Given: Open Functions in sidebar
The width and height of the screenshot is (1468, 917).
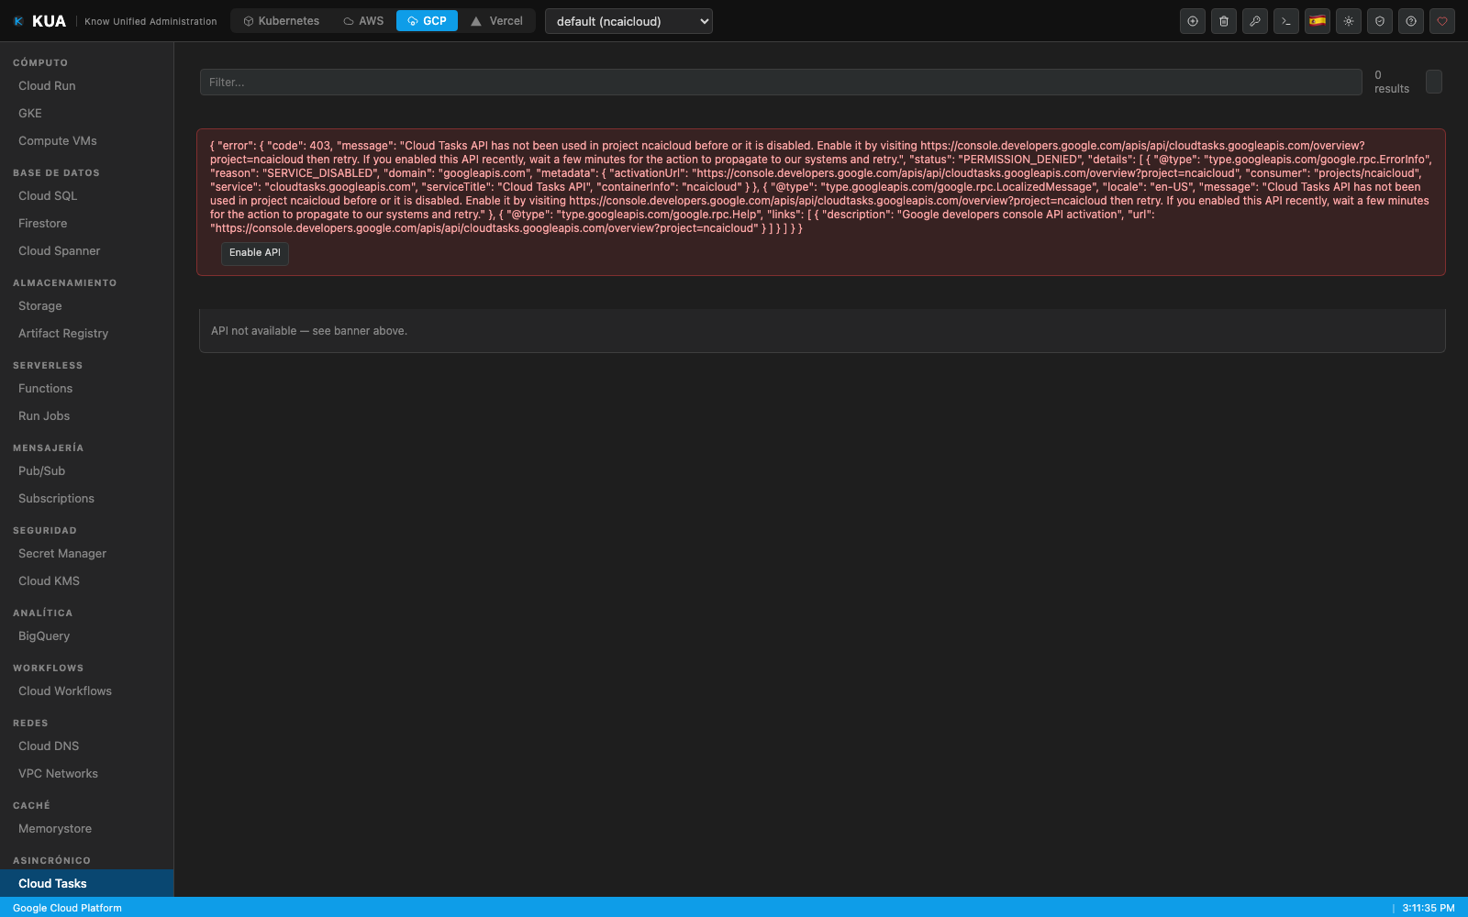Looking at the screenshot, I should pyautogui.click(x=86, y=389).
